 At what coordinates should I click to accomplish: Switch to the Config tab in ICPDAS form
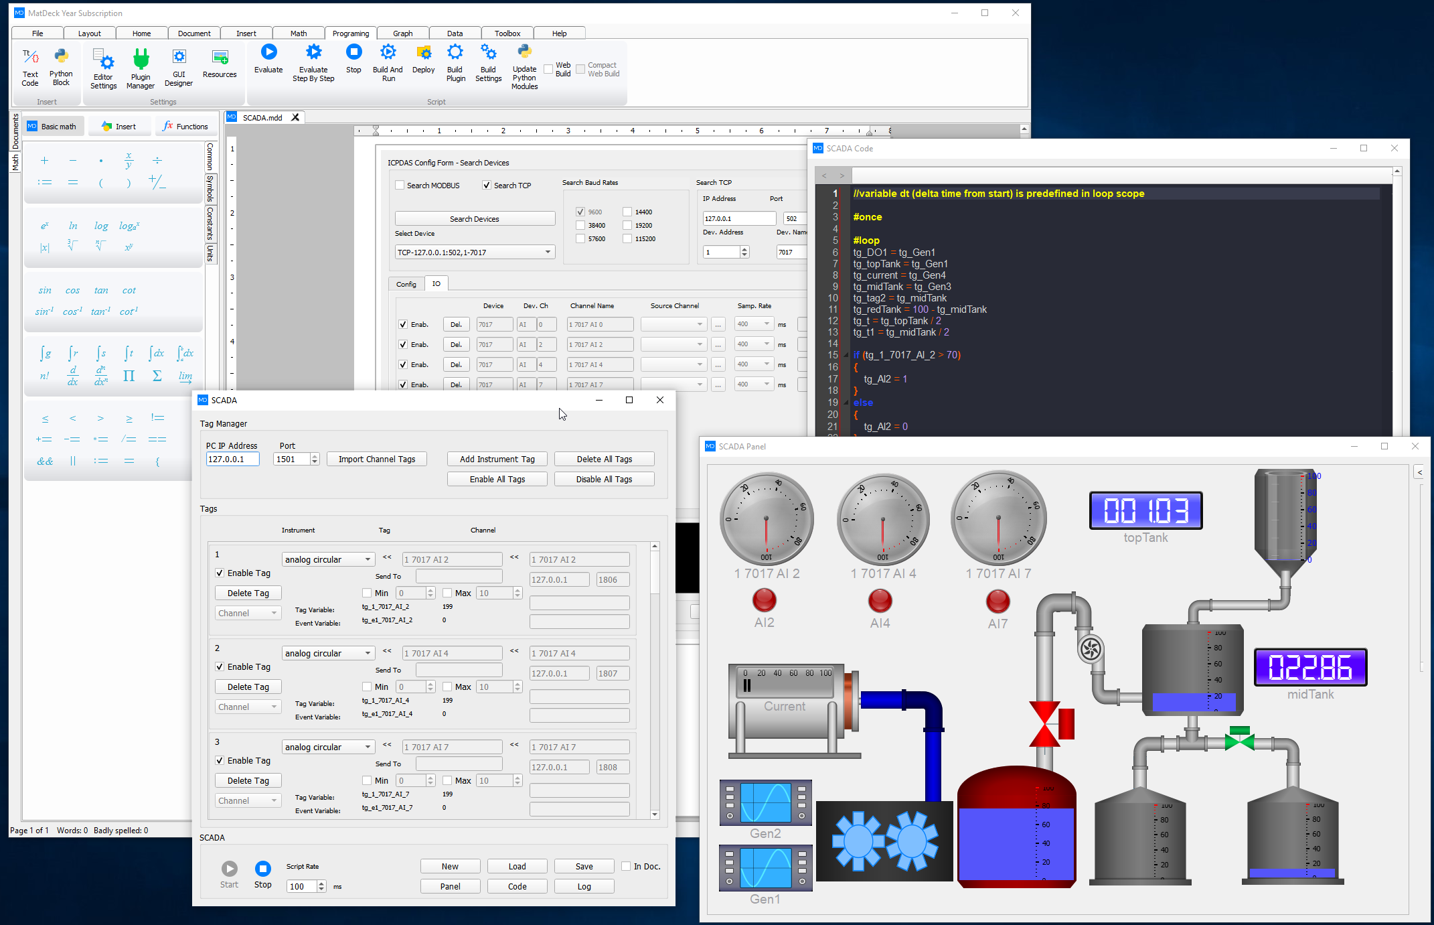pos(406,283)
